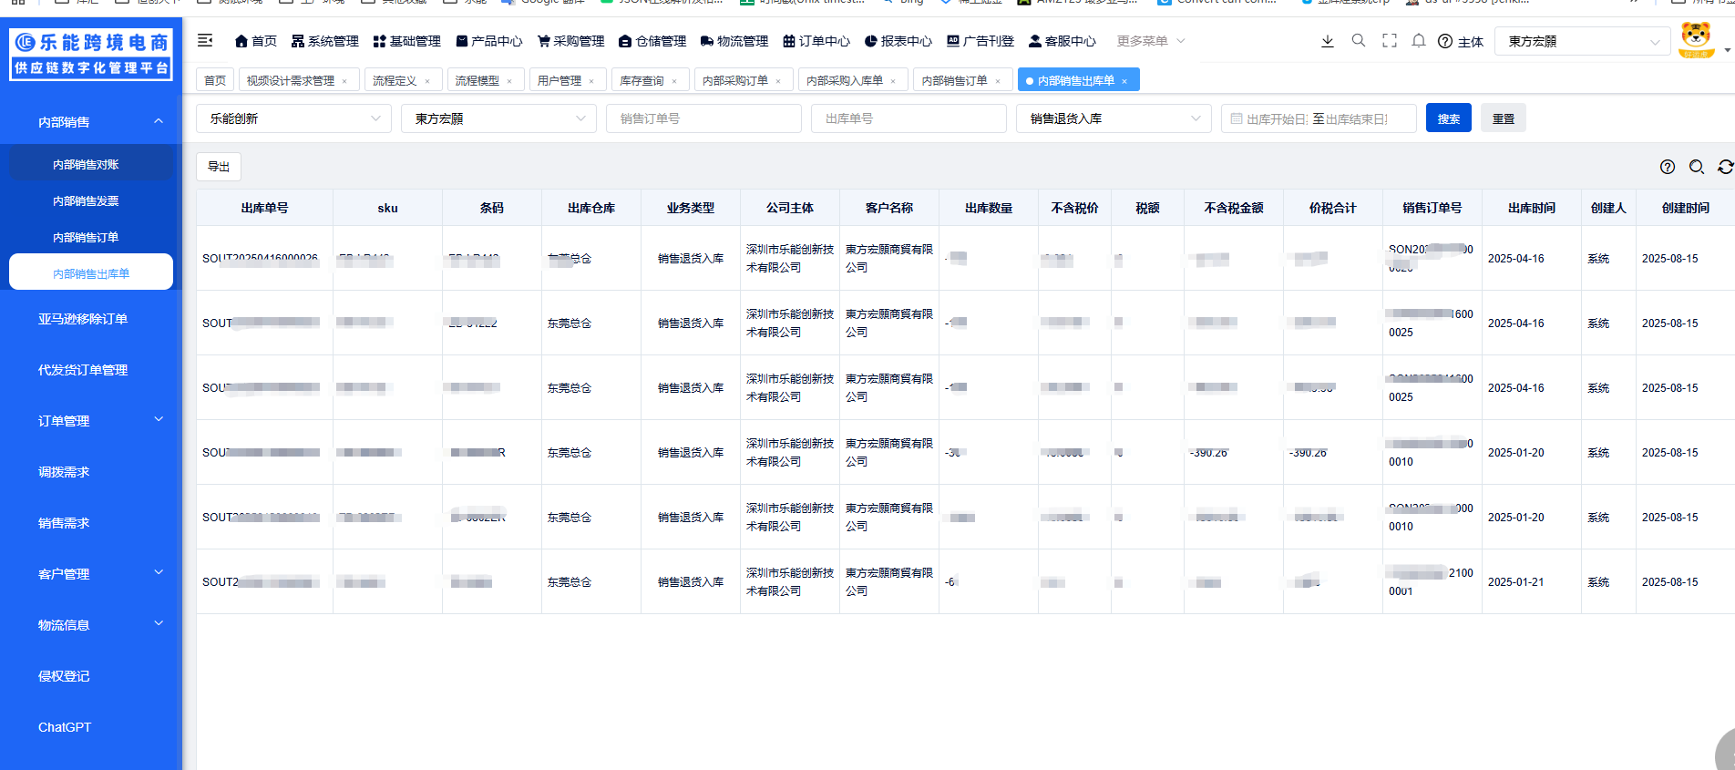Collapse sidebar with the hamburger menu icon
1735x770 pixels.
(205, 40)
